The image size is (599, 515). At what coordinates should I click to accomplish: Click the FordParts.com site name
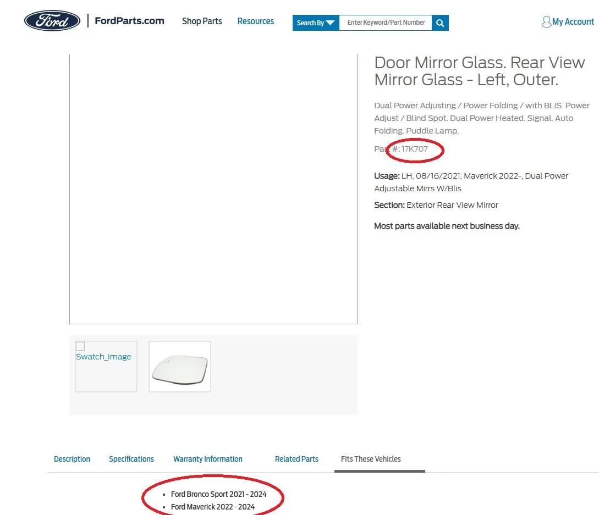click(x=129, y=21)
